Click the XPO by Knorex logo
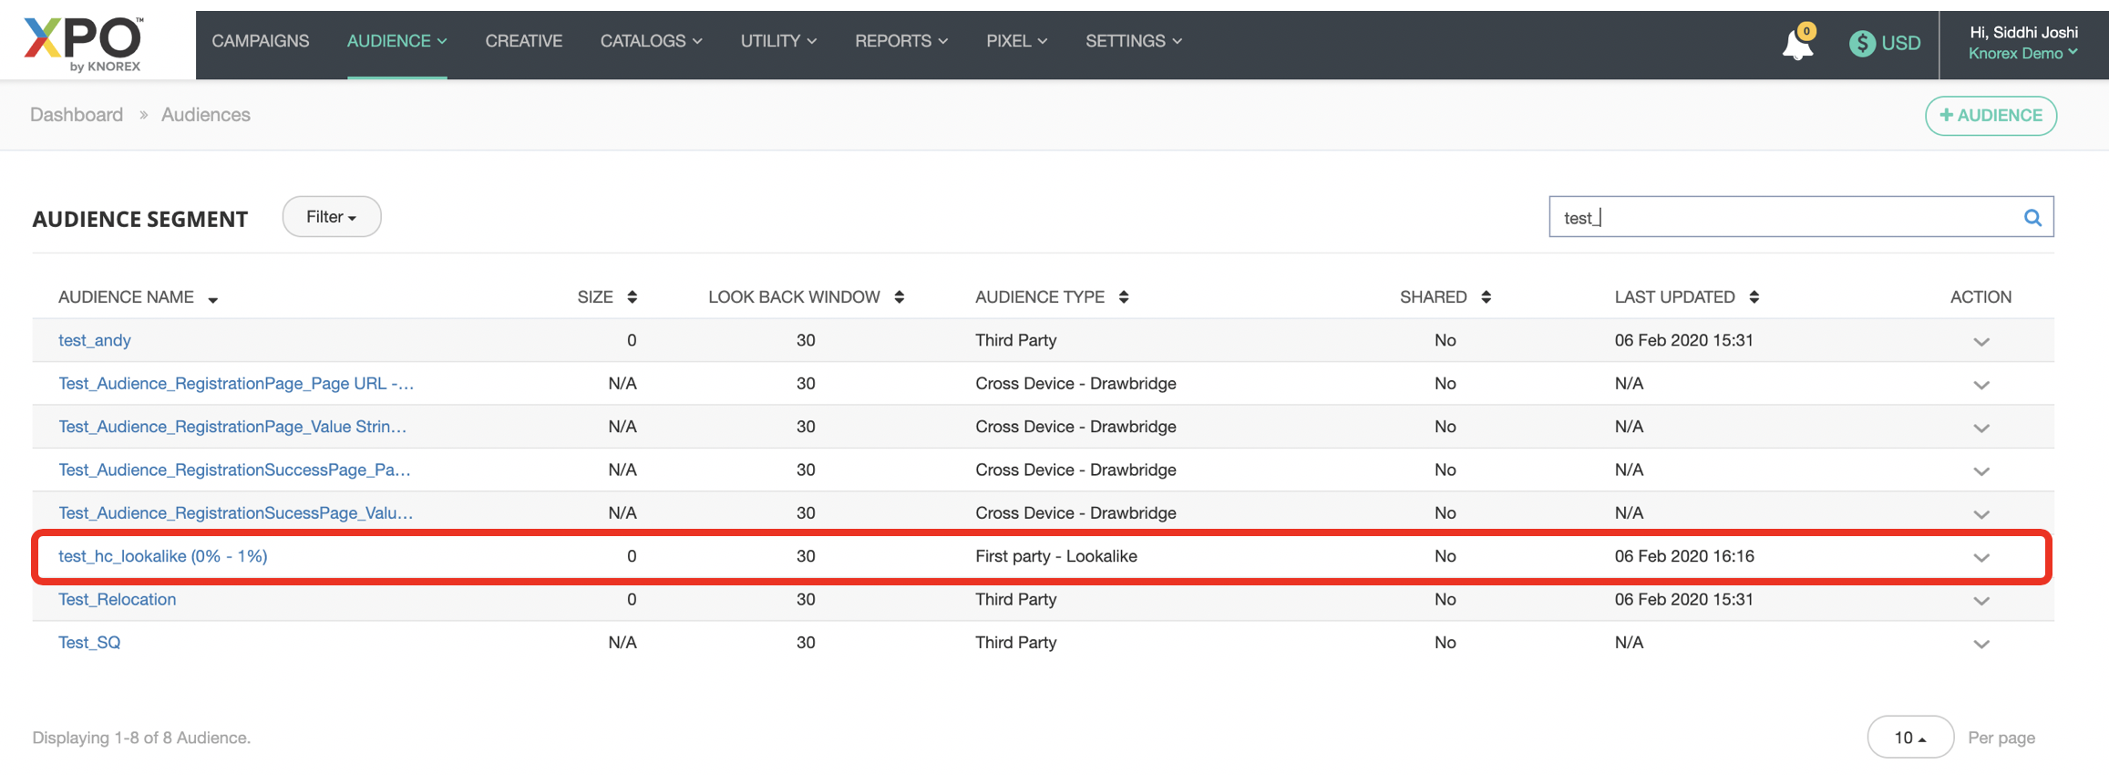Image resolution: width=2109 pixels, height=775 pixels. [x=84, y=43]
